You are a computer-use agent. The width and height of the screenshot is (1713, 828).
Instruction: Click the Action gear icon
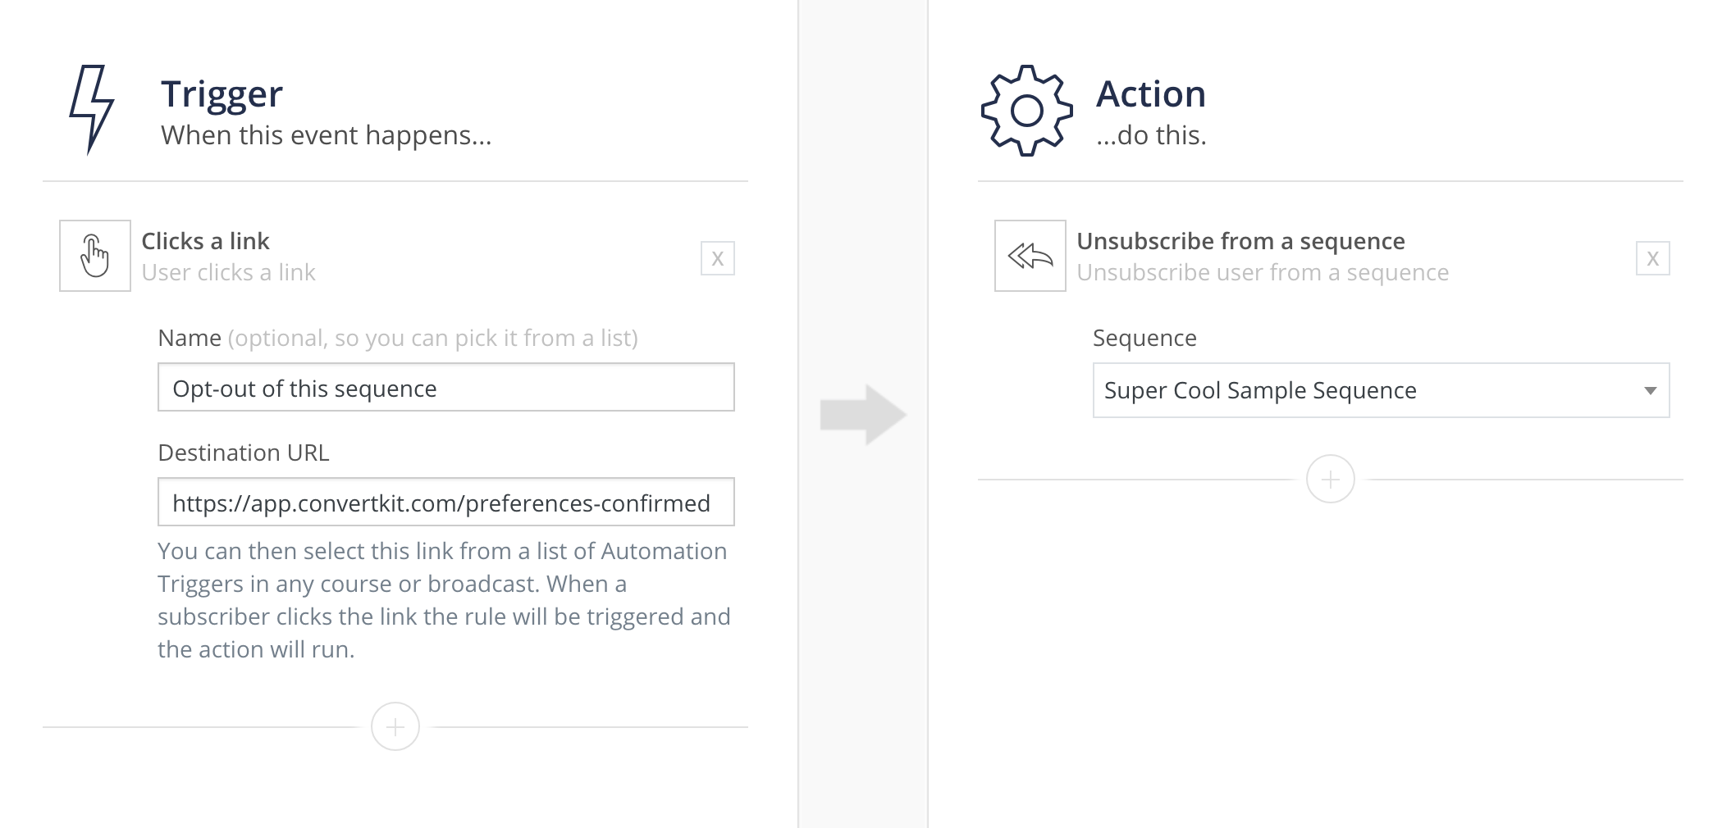tap(1026, 111)
